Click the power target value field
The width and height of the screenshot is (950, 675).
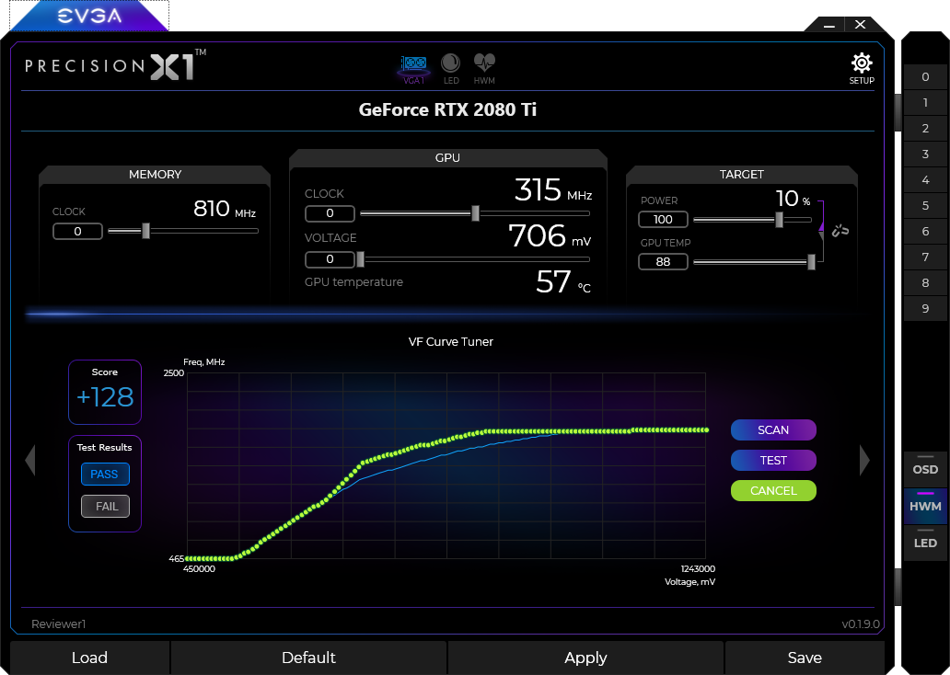pyautogui.click(x=663, y=219)
